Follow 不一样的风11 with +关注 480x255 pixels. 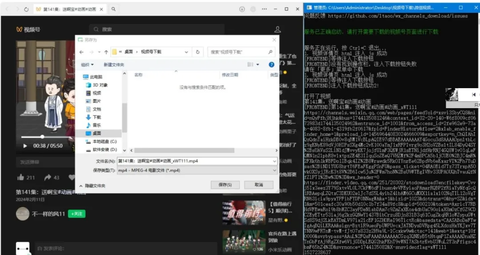[x=76, y=214]
